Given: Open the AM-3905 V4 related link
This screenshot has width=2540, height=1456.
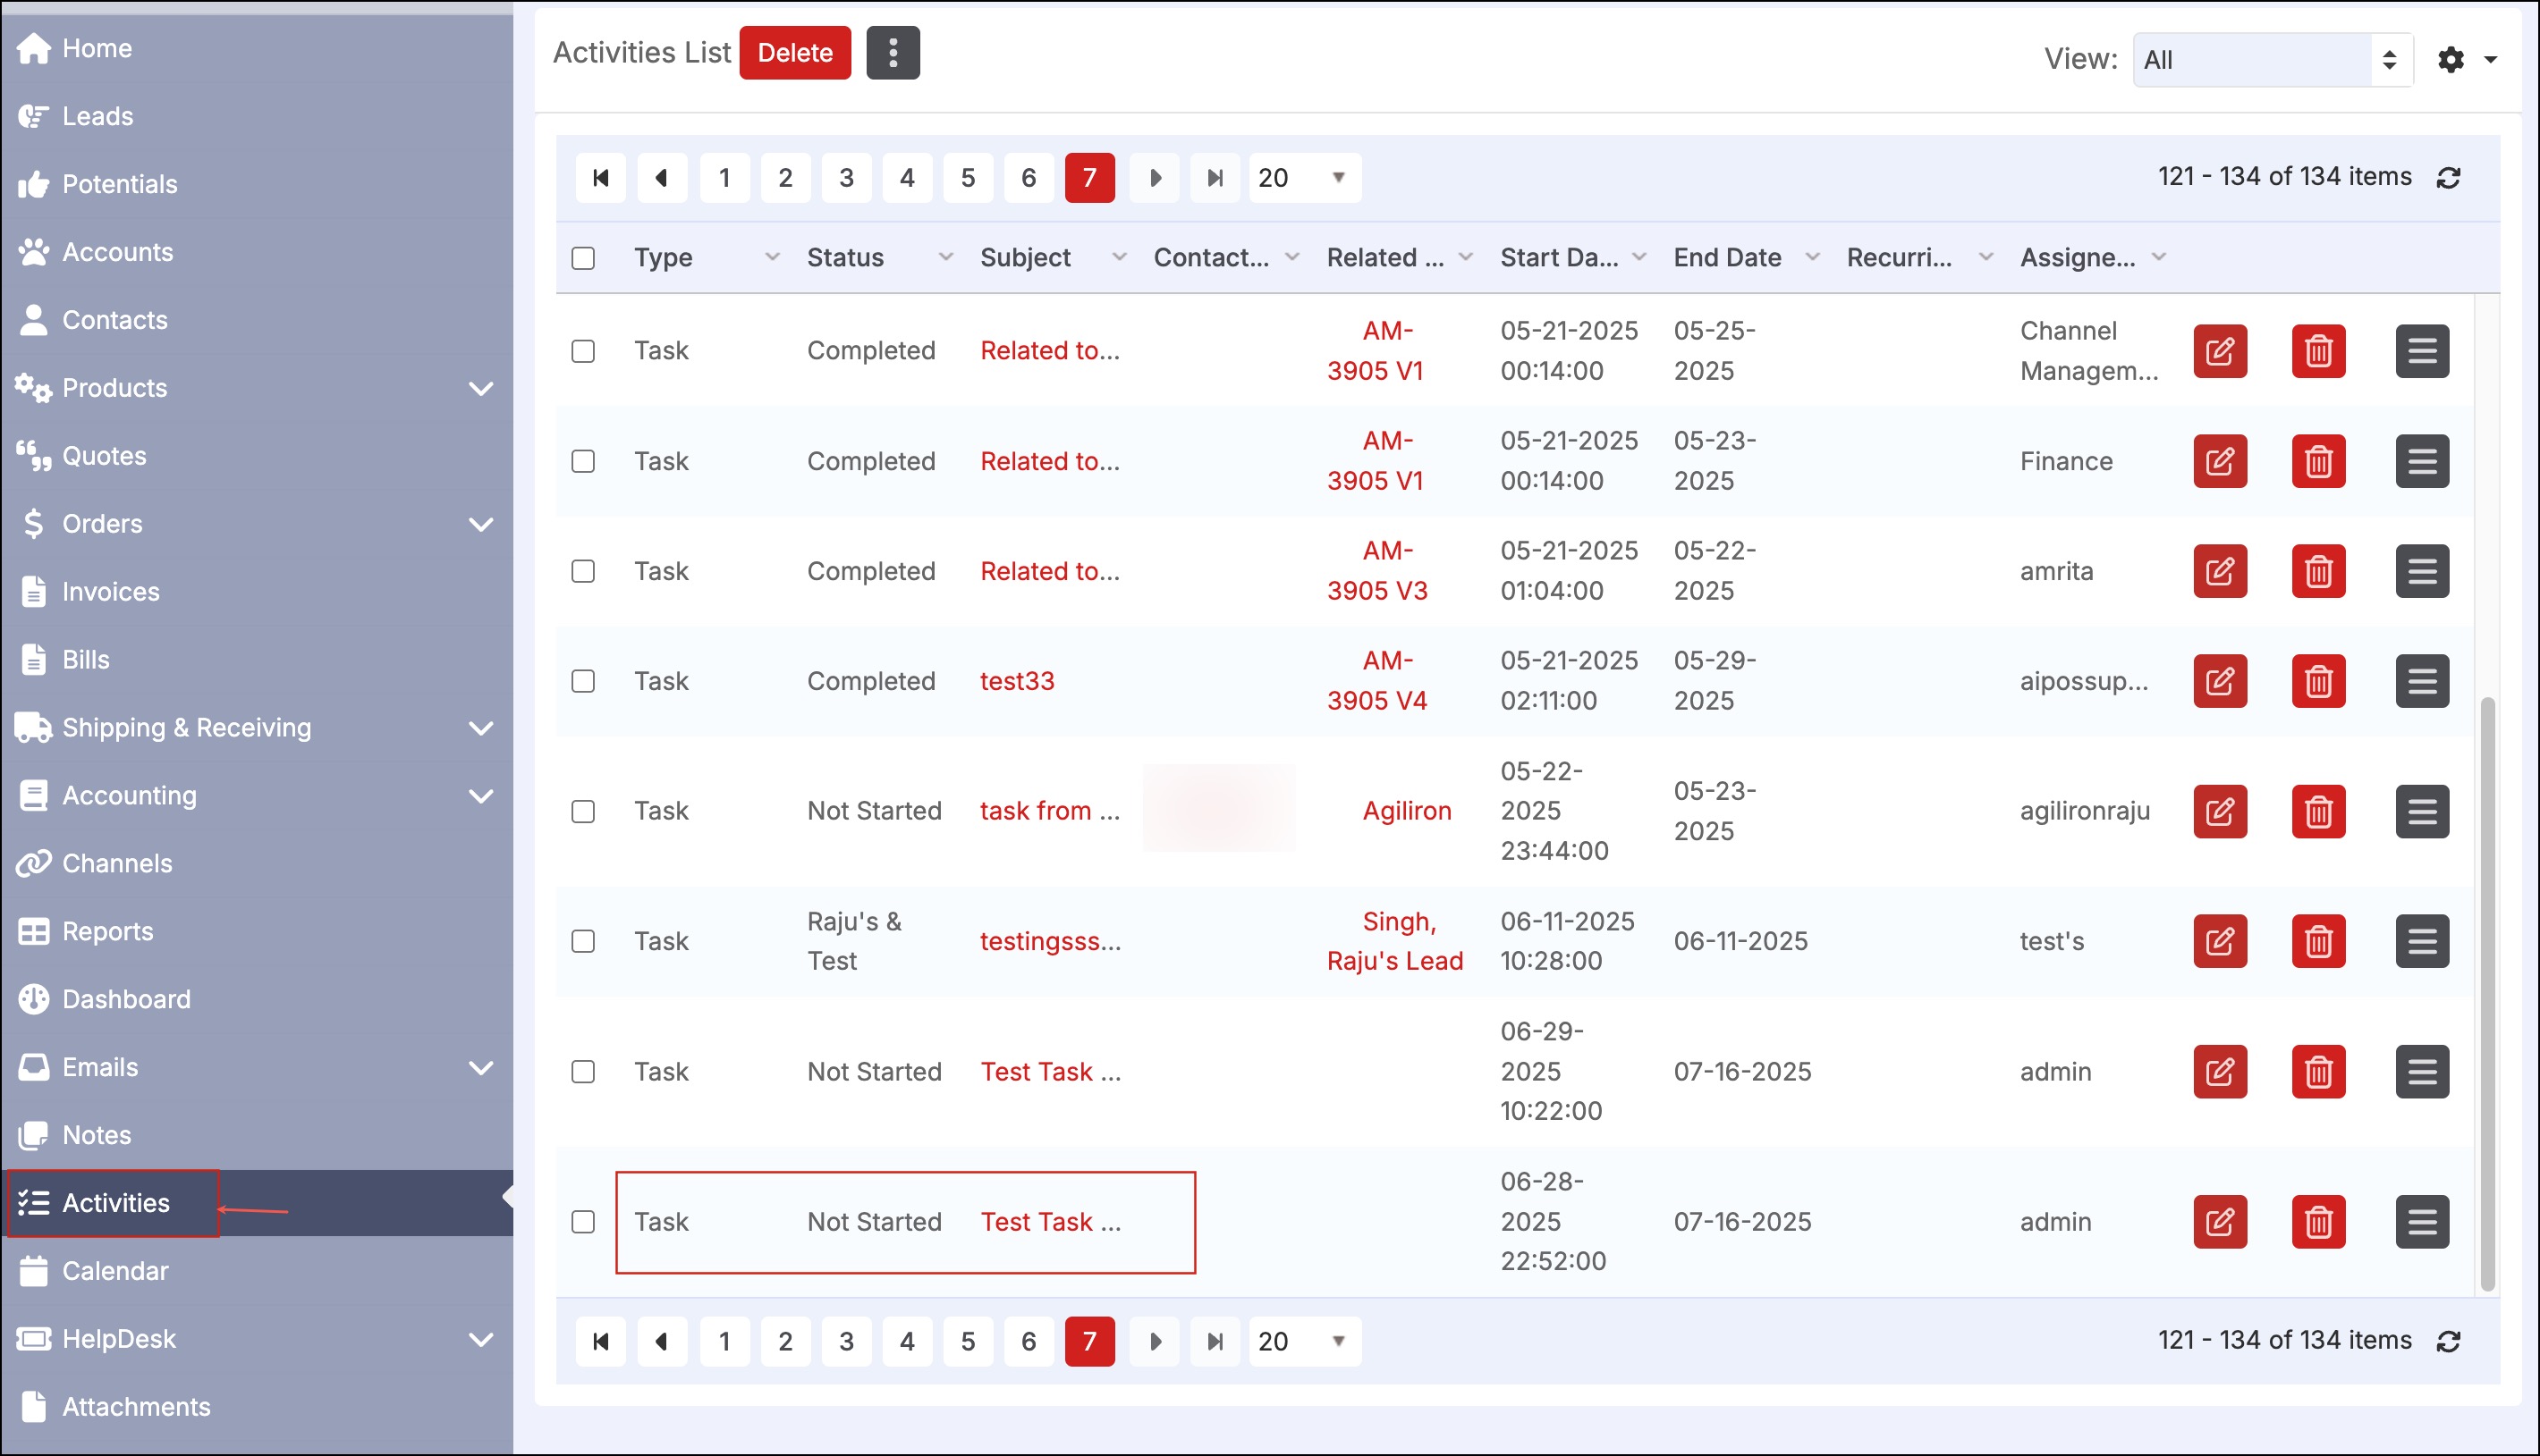Looking at the screenshot, I should coord(1376,681).
